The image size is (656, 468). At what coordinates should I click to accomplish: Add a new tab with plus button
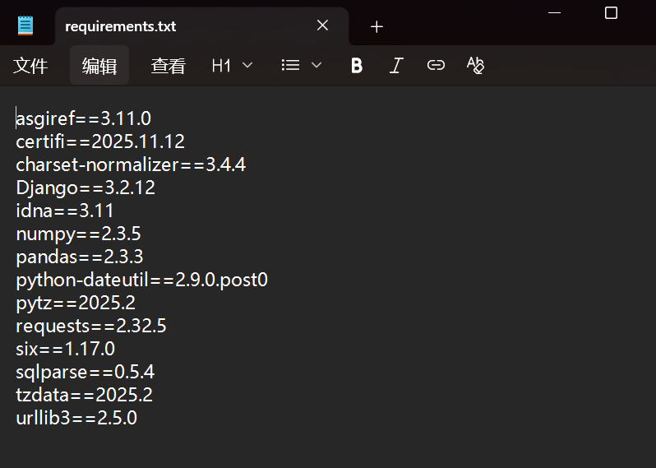click(x=377, y=27)
